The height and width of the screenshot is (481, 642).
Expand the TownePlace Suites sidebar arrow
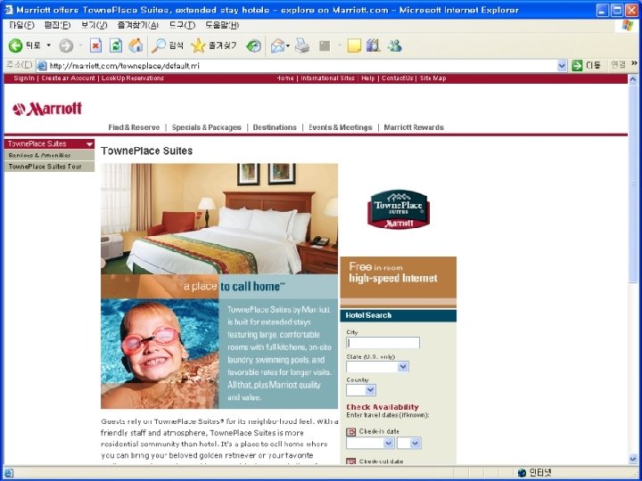(x=90, y=144)
